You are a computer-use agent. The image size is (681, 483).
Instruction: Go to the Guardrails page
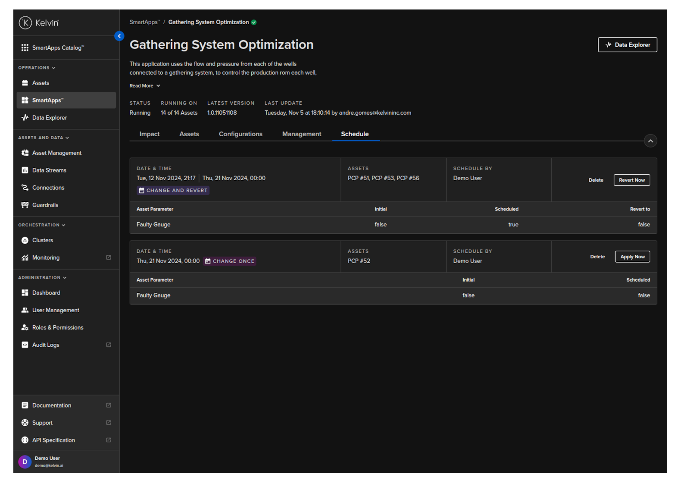pos(45,205)
